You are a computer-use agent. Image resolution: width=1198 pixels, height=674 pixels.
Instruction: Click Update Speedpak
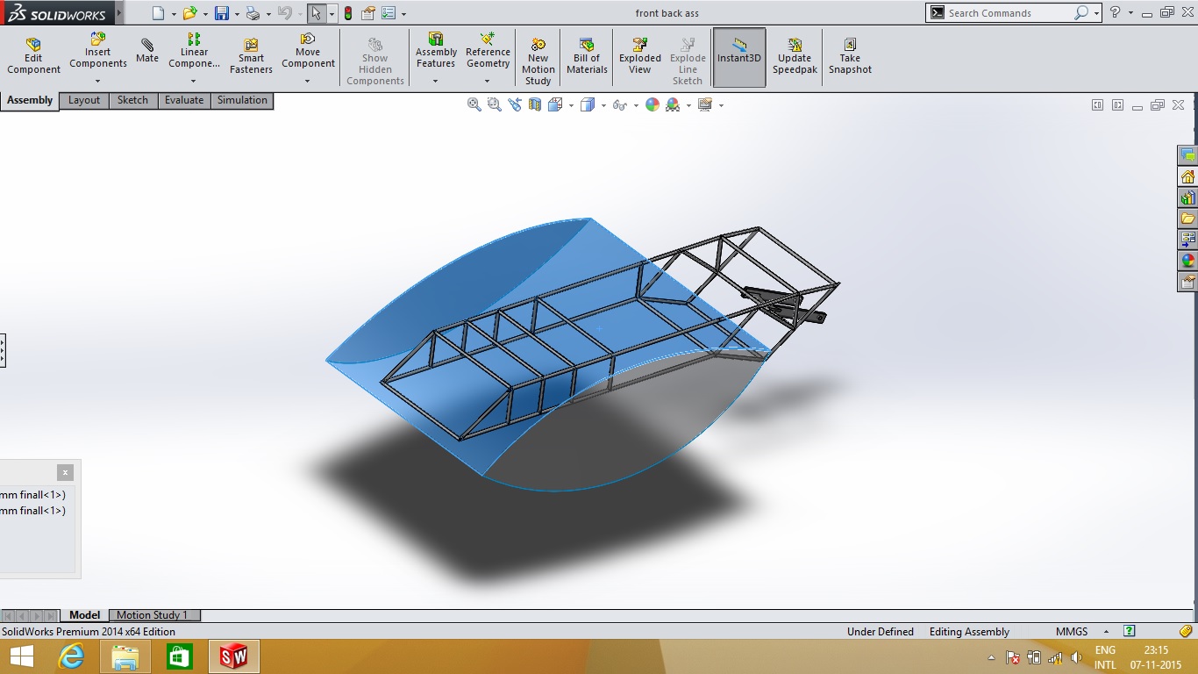click(795, 56)
